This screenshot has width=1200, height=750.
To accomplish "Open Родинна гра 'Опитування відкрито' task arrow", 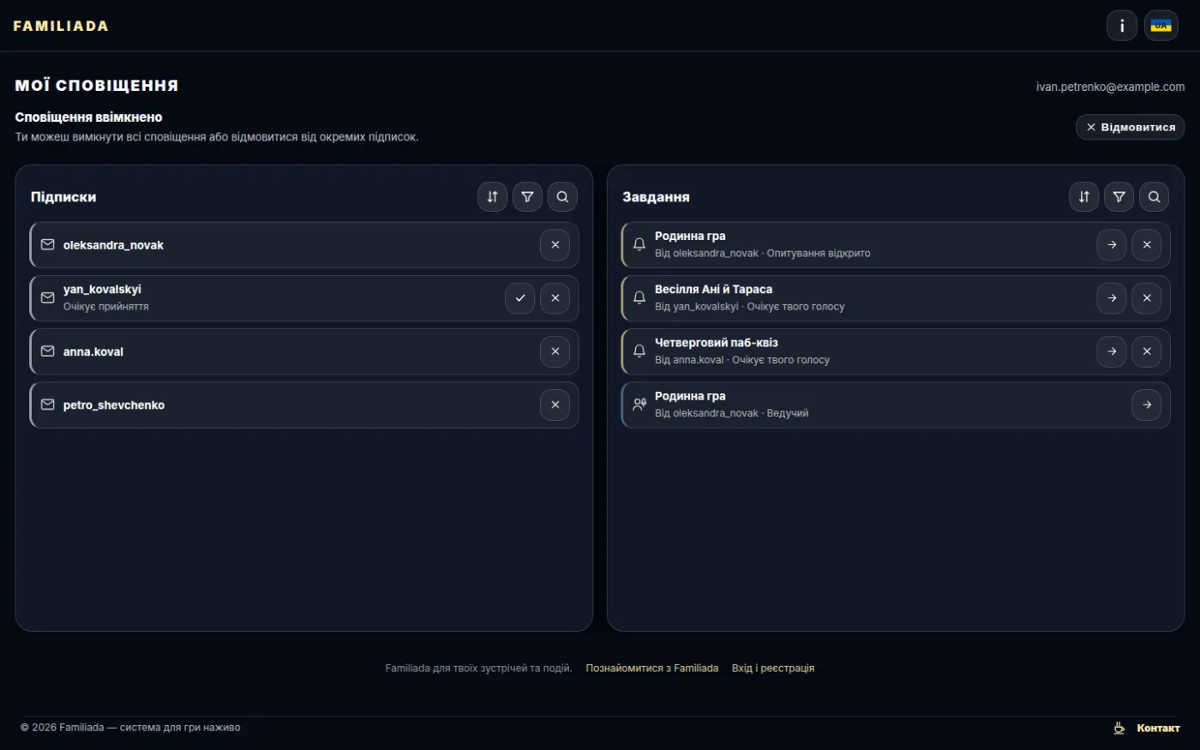I will point(1112,245).
